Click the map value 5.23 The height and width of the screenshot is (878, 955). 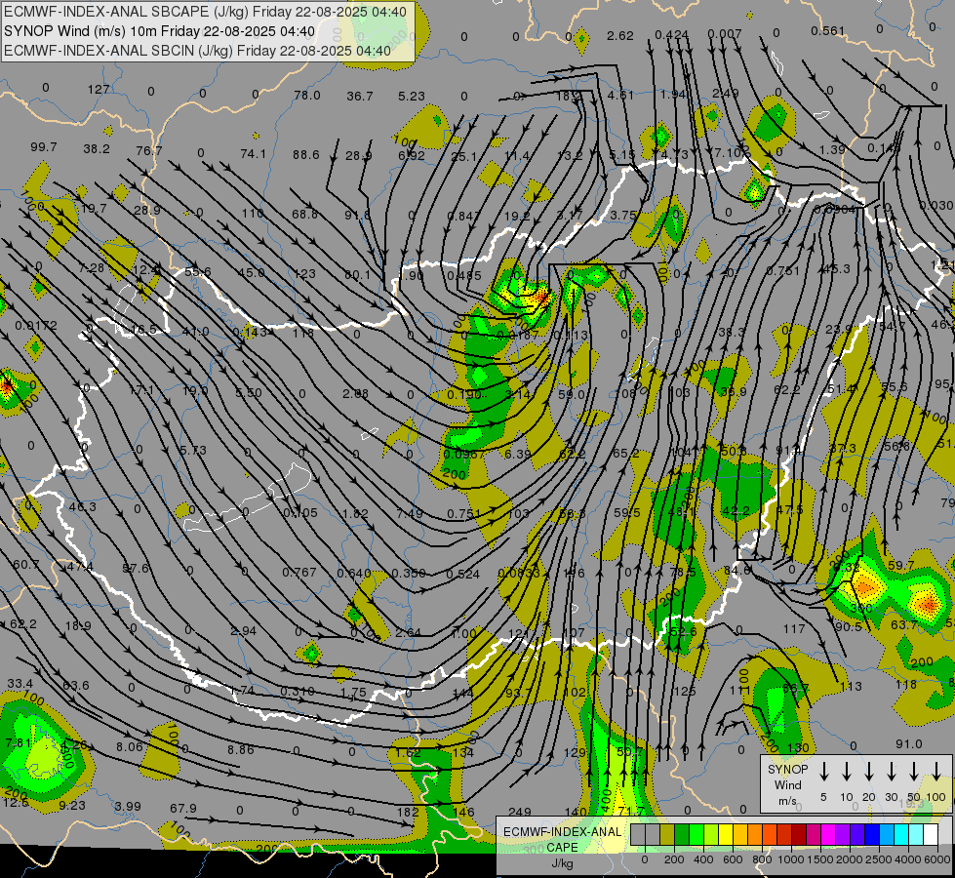click(x=412, y=97)
